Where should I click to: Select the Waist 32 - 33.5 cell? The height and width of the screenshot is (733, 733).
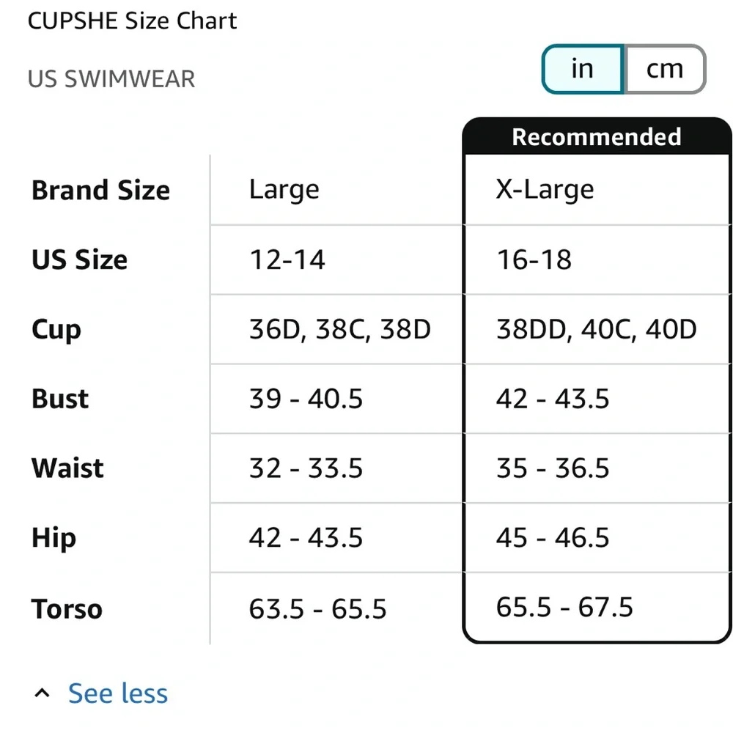(x=336, y=468)
